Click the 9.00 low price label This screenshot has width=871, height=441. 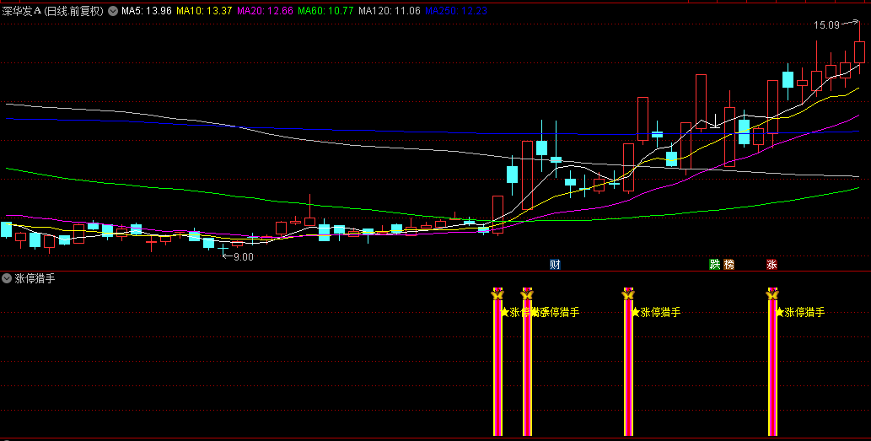tap(244, 257)
